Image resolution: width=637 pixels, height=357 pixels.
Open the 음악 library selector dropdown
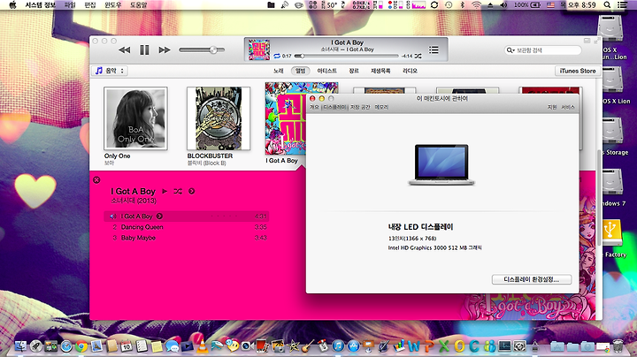click(110, 71)
